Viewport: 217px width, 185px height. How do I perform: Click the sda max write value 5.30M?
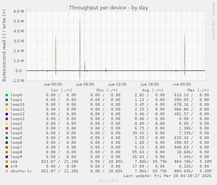tap(205, 162)
